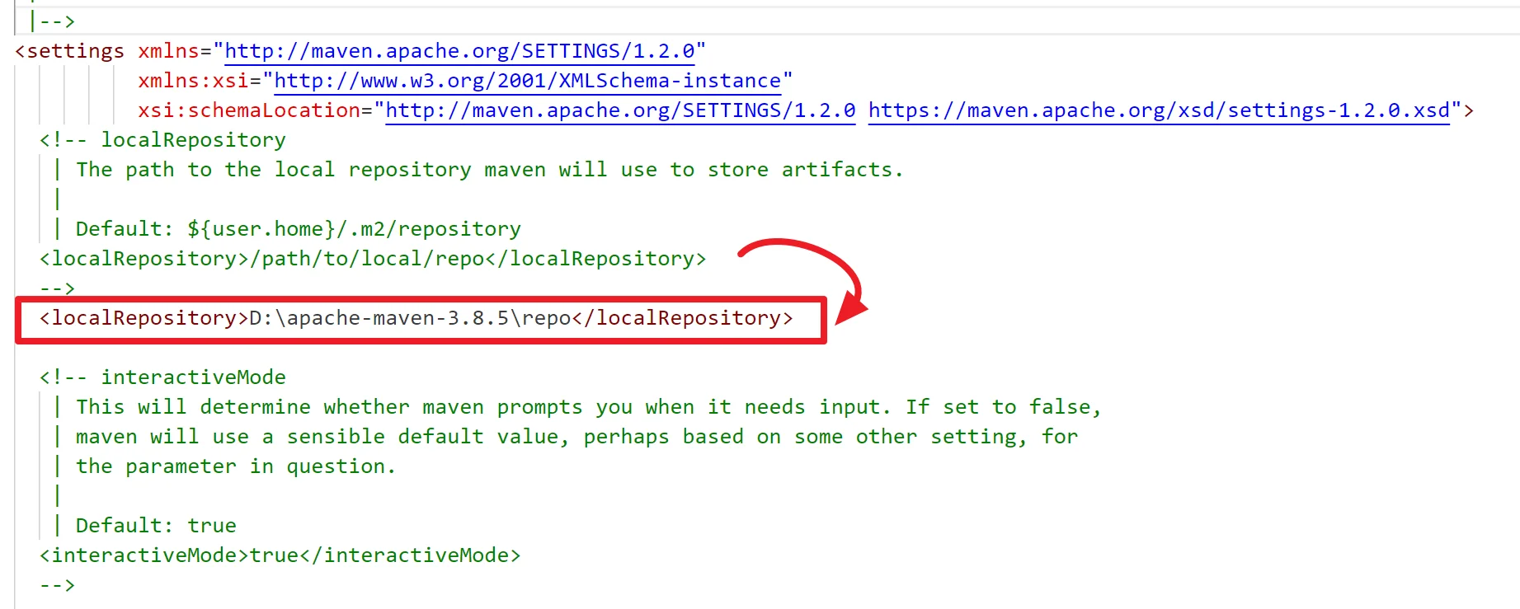This screenshot has width=1520, height=609.
Task: Place cursor on the D:\apache-maven-3.8.5\repo path
Action: tap(410, 318)
